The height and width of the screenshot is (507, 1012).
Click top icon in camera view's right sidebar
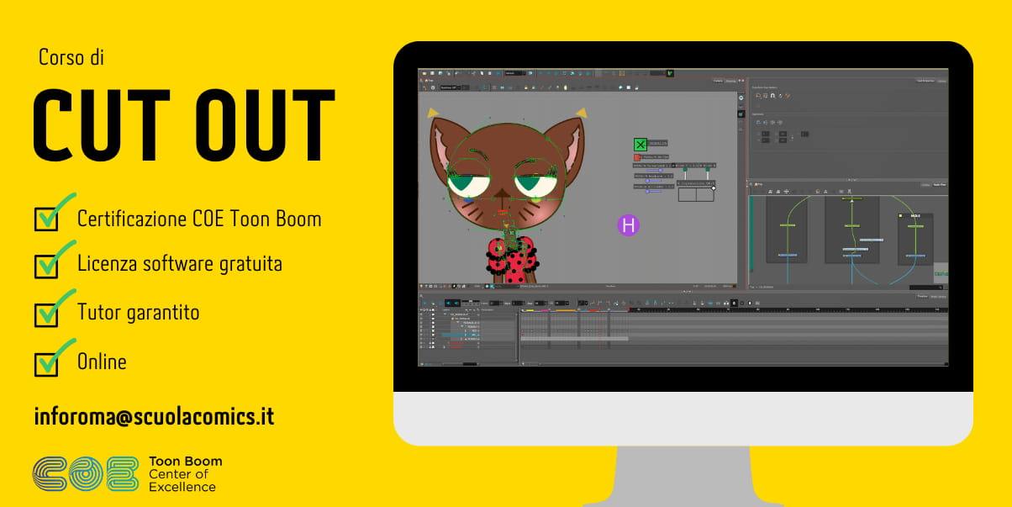[x=741, y=98]
